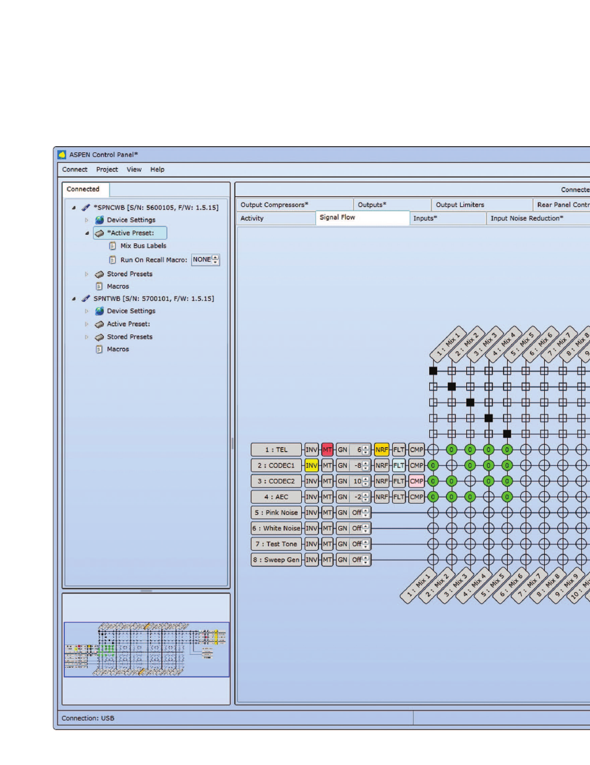The image size is (590, 765).
Task: Click the black square matrix node under Mix 5
Action: pos(507,434)
